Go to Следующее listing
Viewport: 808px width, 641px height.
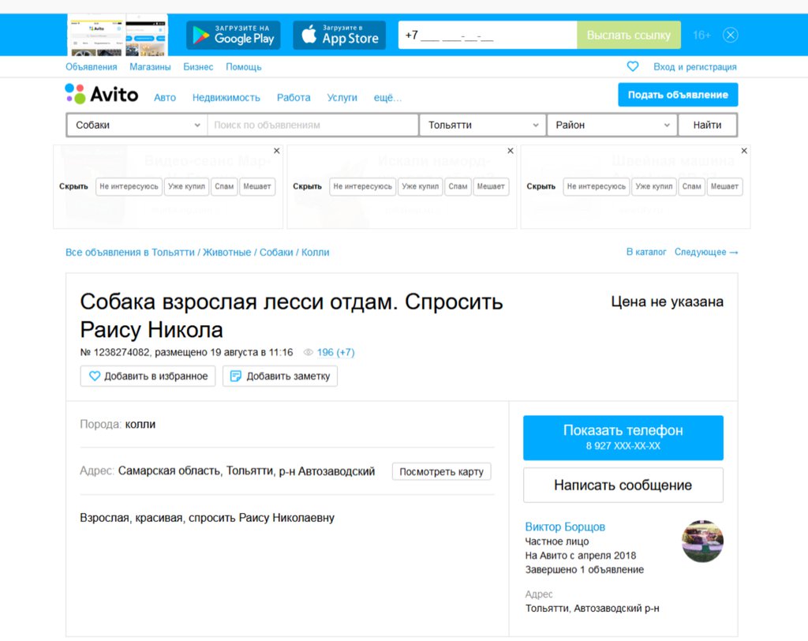point(706,252)
